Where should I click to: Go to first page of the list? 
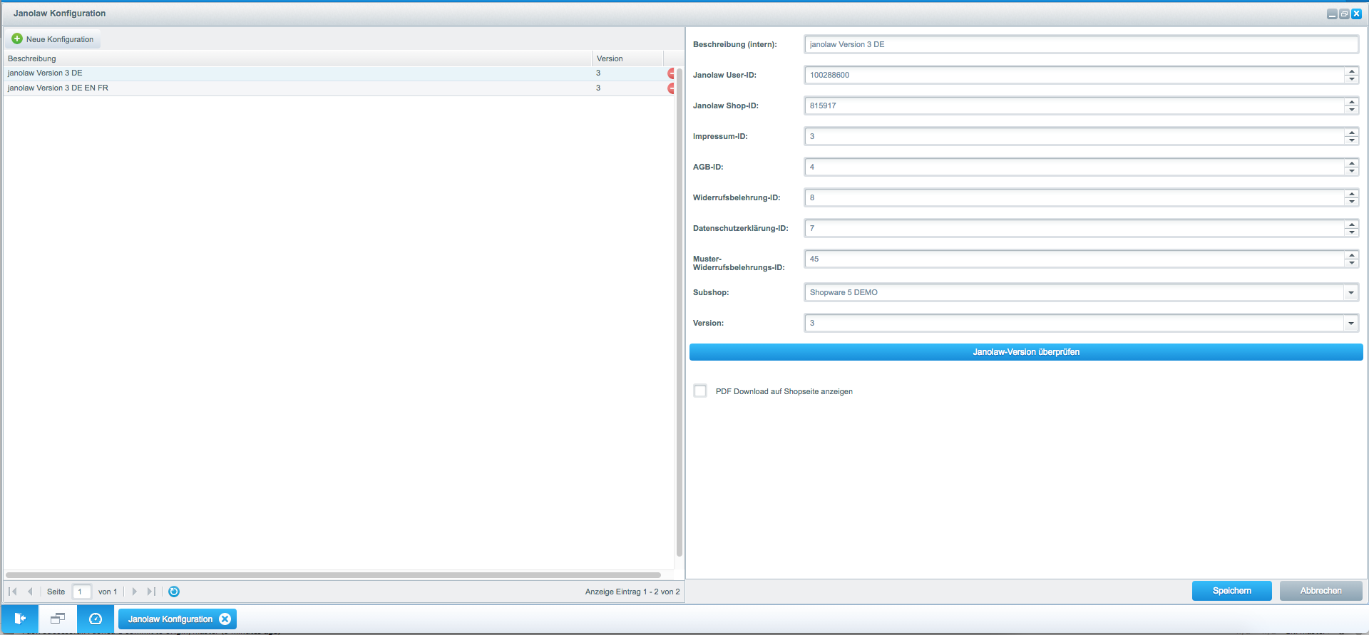pos(13,592)
